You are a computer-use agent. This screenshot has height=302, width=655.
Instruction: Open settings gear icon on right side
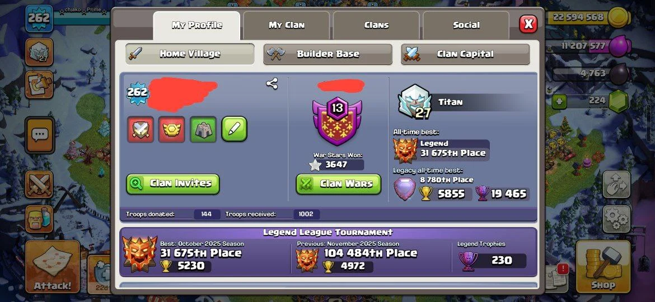[616, 218]
